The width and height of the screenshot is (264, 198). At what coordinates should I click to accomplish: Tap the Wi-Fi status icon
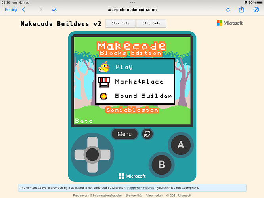point(246,2)
